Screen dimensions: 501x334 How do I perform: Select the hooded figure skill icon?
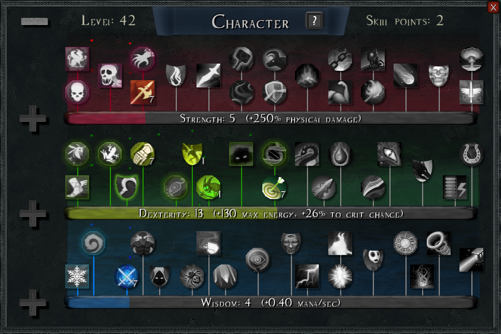(x=160, y=276)
